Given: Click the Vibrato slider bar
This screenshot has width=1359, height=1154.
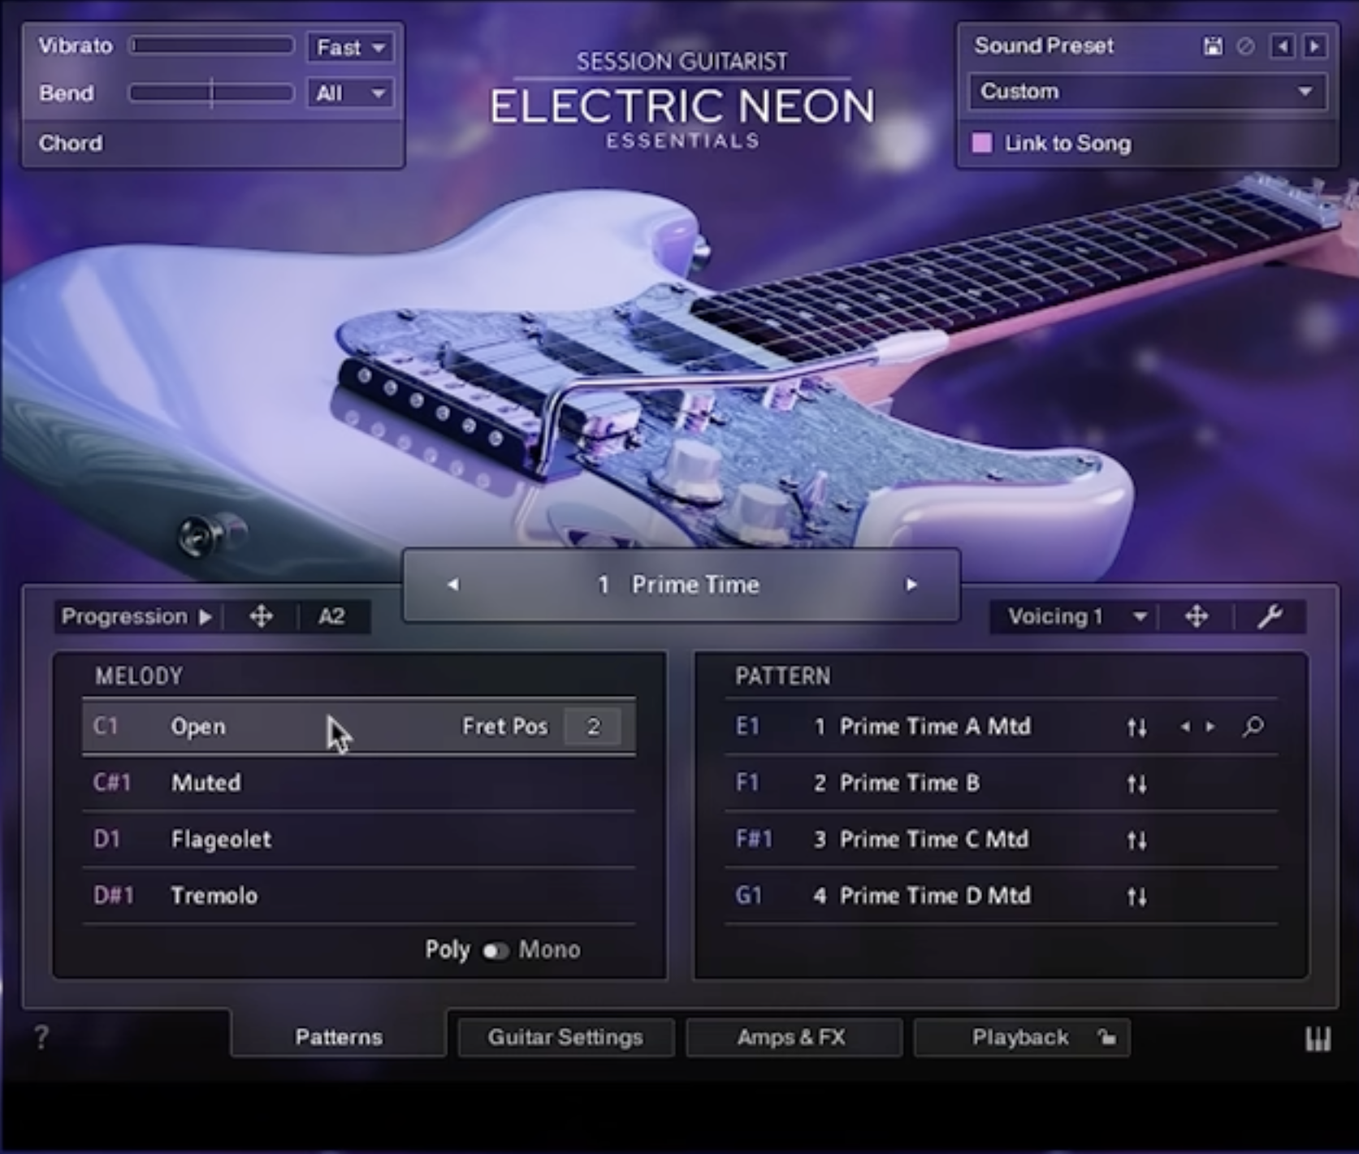Looking at the screenshot, I should click(212, 45).
